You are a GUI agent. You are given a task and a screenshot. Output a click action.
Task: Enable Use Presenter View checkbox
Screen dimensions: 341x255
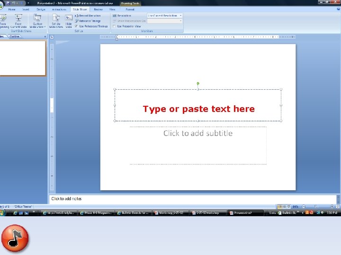click(114, 26)
